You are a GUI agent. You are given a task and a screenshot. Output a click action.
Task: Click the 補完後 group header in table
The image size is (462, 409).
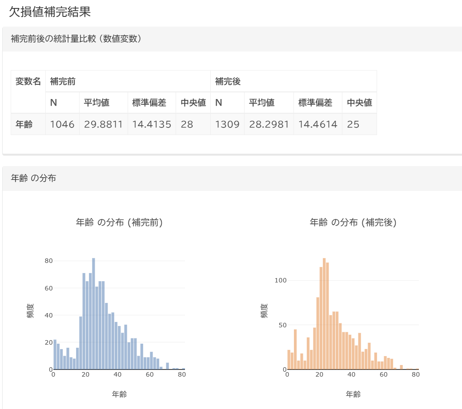[228, 81]
